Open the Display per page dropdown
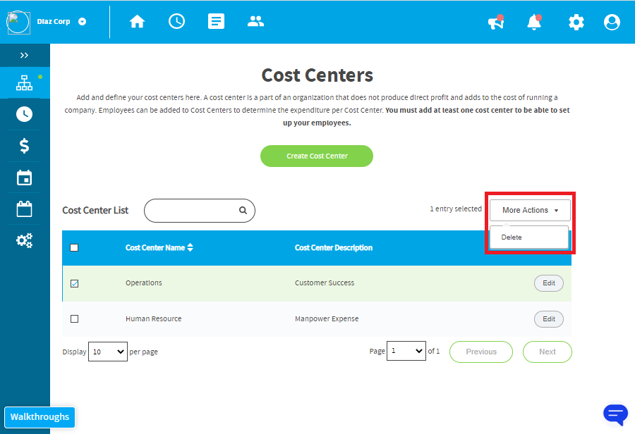 pyautogui.click(x=108, y=352)
